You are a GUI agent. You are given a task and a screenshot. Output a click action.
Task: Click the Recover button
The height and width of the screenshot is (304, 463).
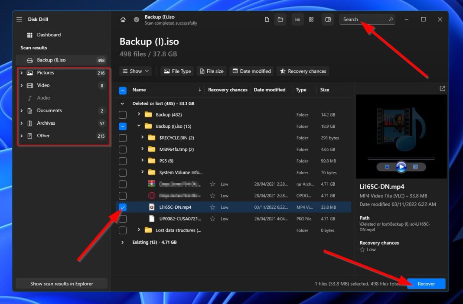click(426, 284)
